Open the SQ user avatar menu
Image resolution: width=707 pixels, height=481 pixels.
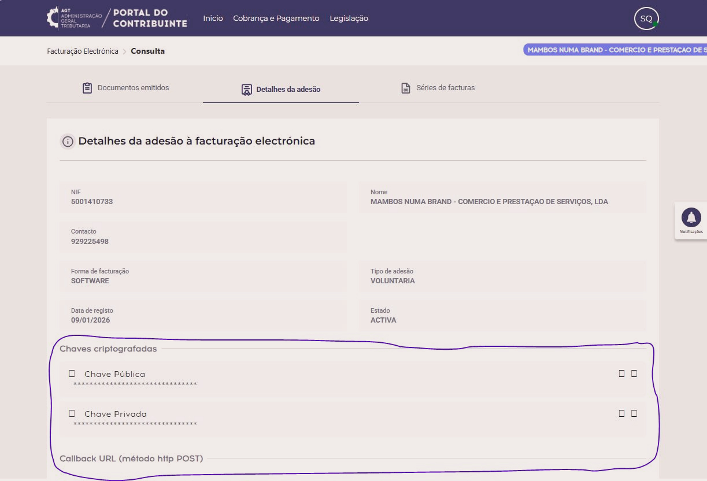[x=646, y=19]
